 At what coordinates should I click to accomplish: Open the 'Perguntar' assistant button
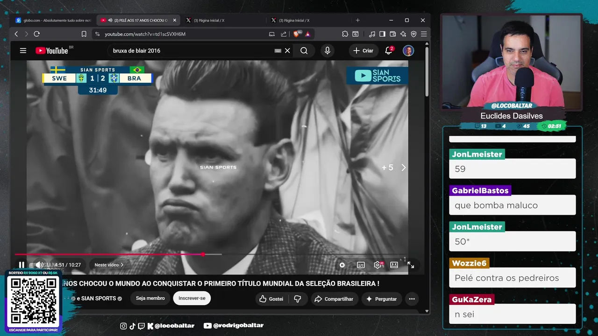pos(381,299)
